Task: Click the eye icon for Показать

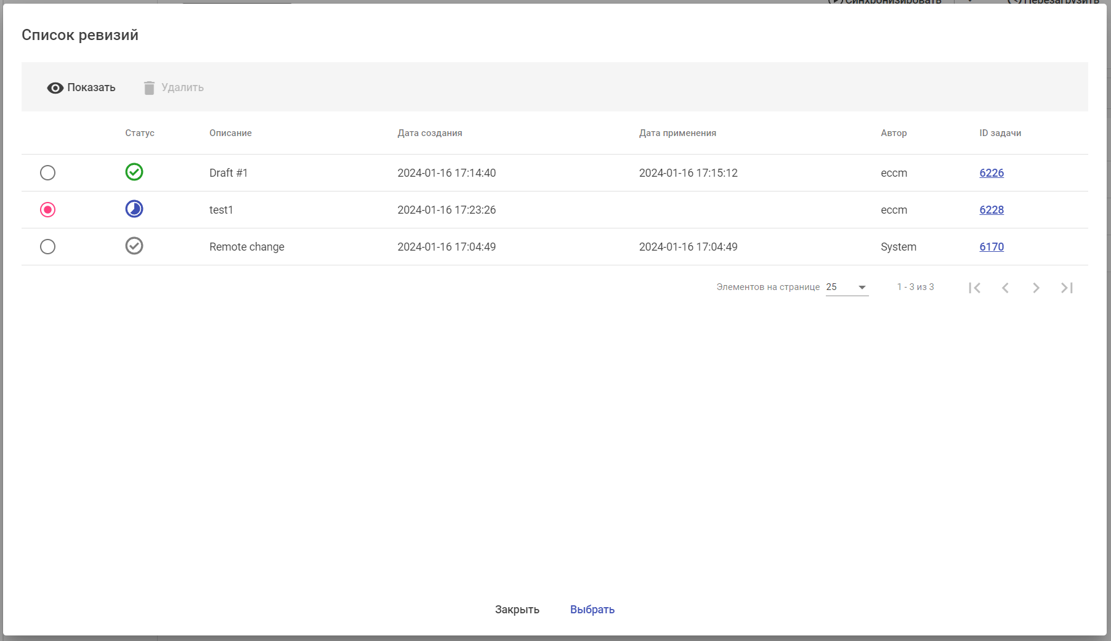Action: coord(55,88)
